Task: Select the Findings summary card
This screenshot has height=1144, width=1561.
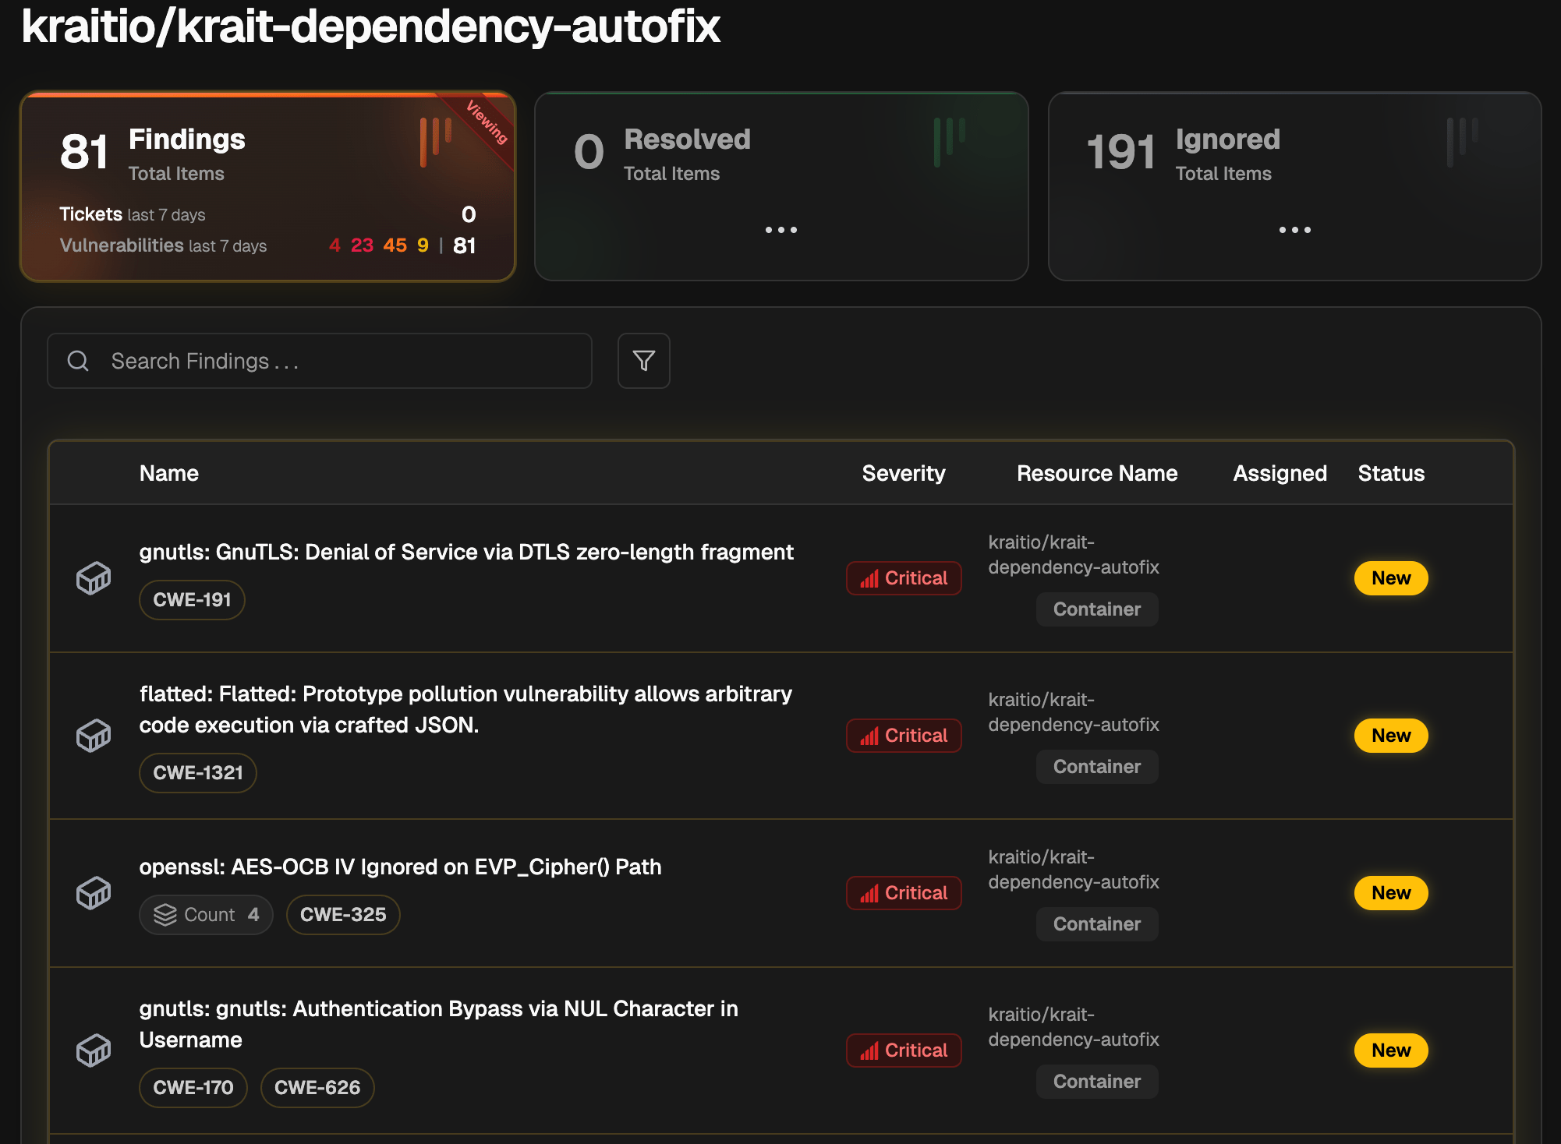Action: click(x=267, y=186)
